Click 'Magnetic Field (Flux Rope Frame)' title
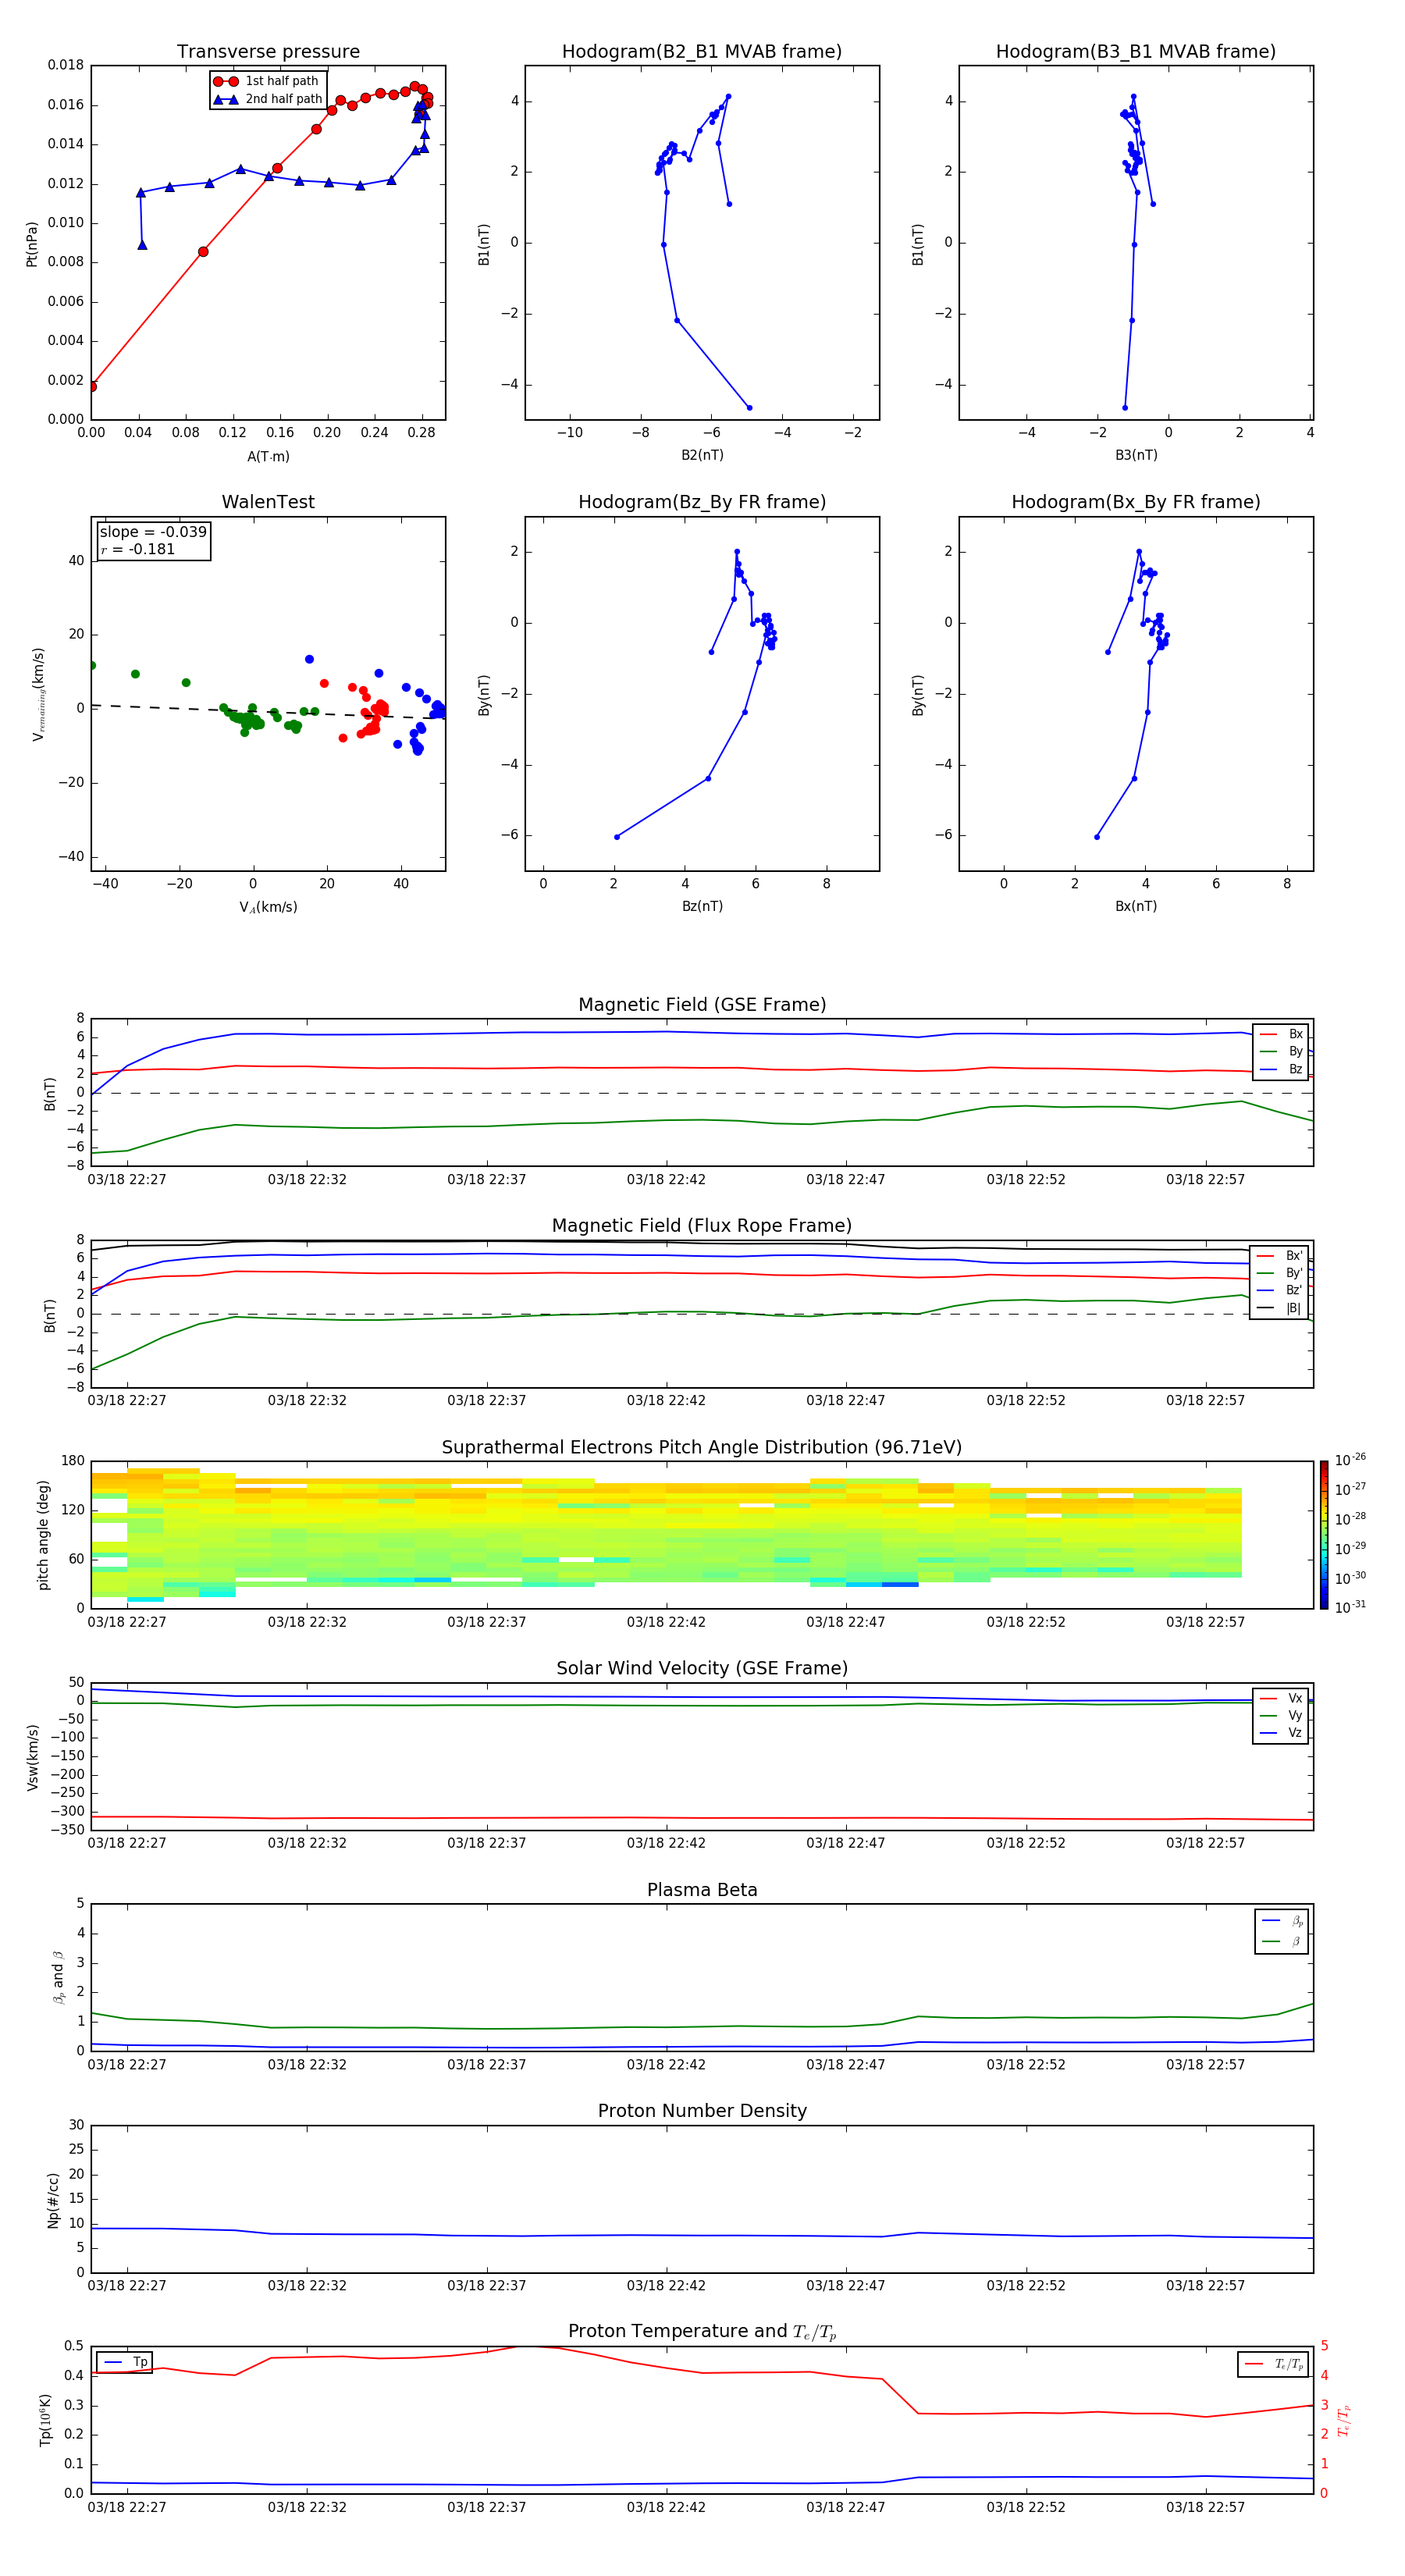The height and width of the screenshot is (2576, 1405). point(701,1226)
